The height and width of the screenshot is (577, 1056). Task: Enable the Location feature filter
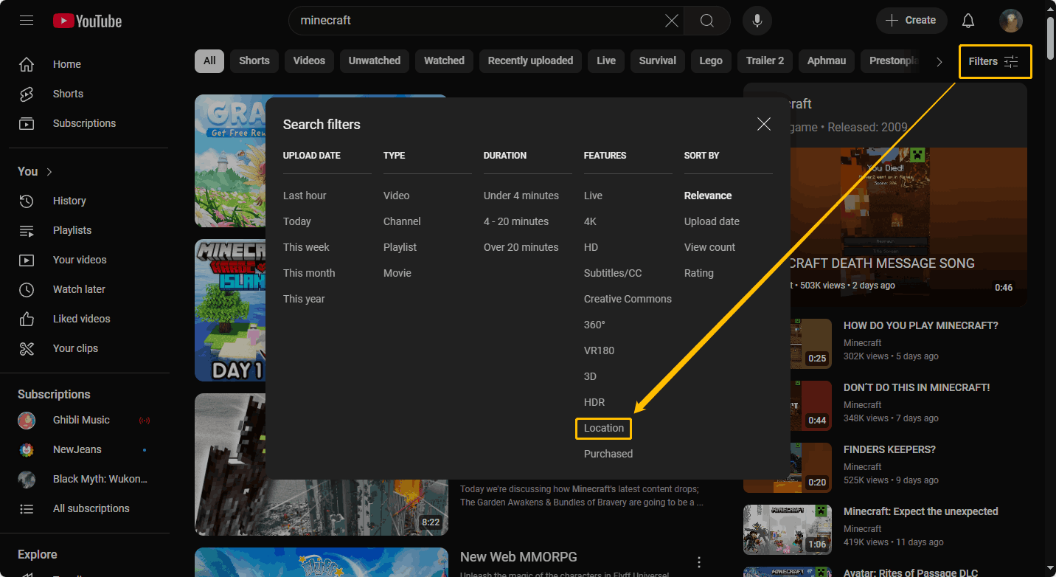click(x=604, y=428)
